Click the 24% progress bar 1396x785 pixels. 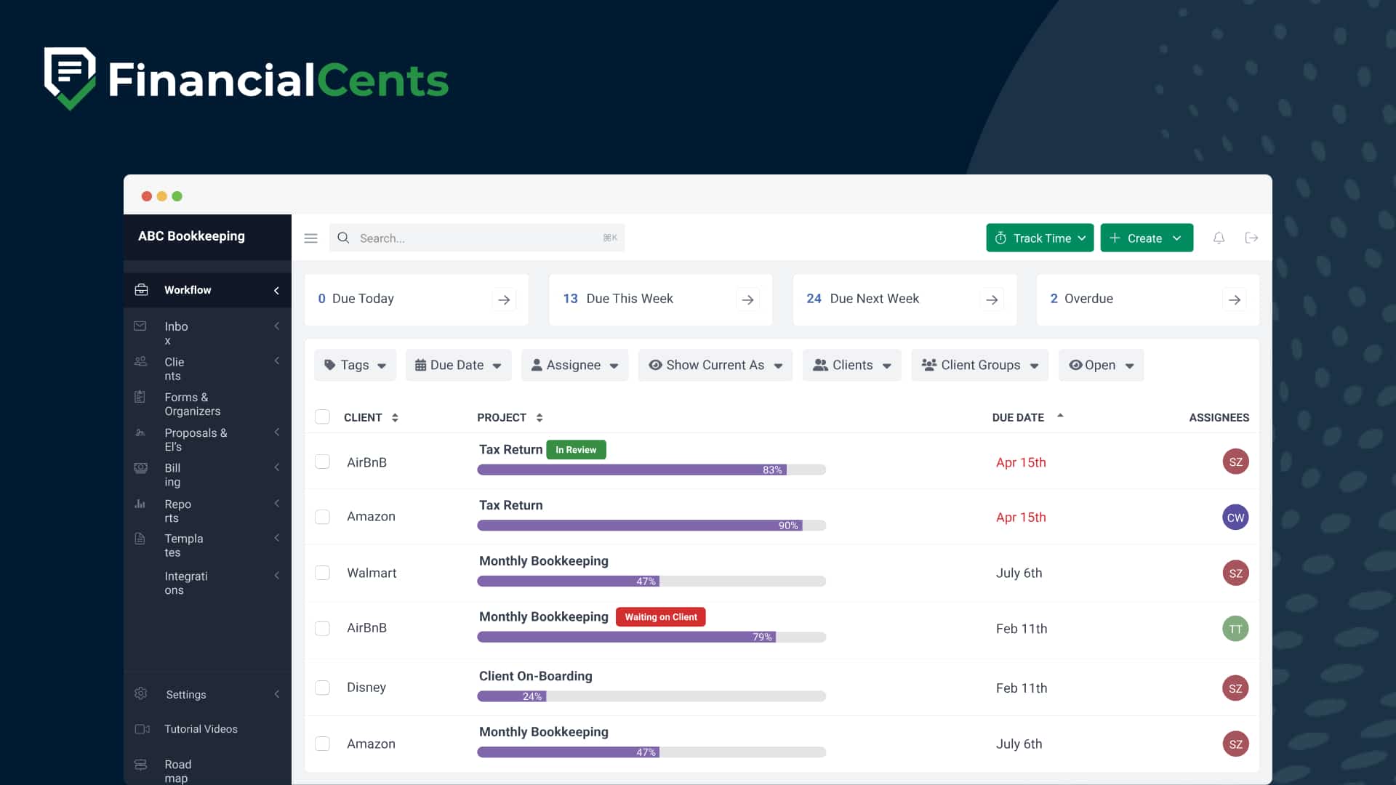pos(651,696)
